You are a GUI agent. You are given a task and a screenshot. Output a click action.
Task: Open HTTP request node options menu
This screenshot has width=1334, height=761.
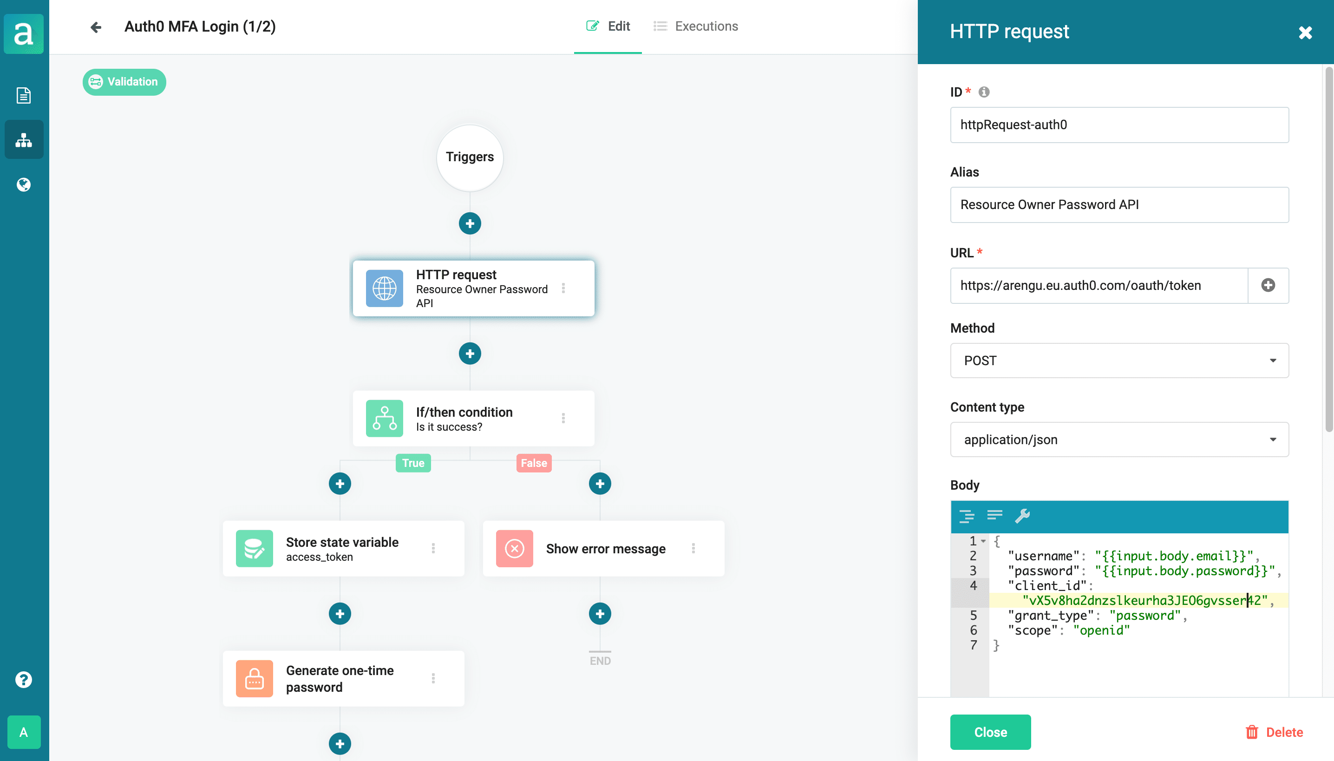pos(563,289)
